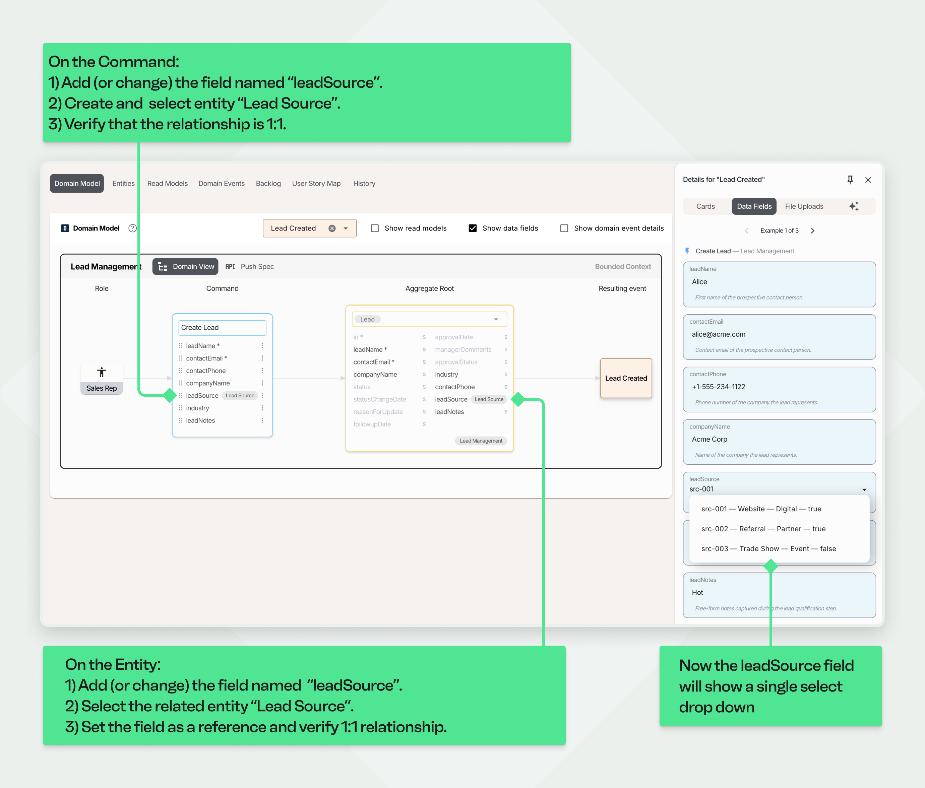Click the API Push Spec button
Viewport: 925px width, 788px height.
tap(250, 266)
